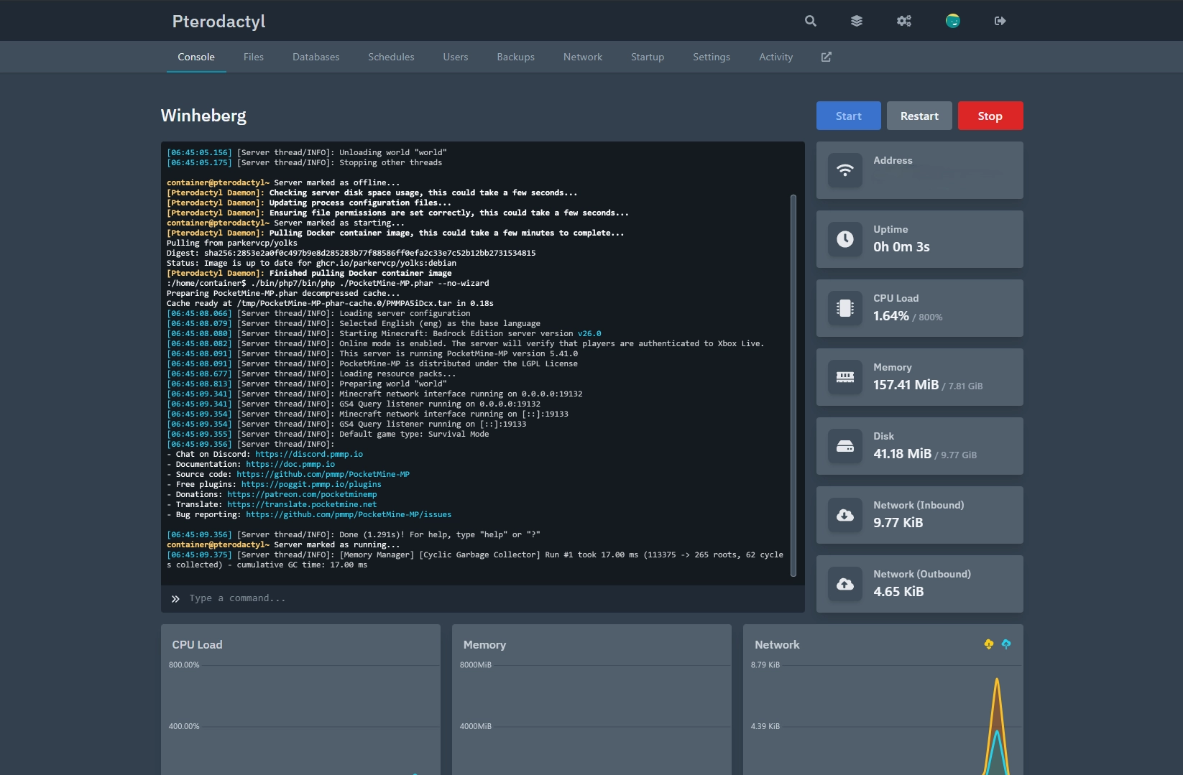
Task: Click the inbound value 9.77 KiB
Action: tap(898, 522)
